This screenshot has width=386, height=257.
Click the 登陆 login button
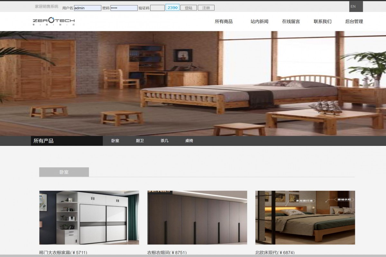pyautogui.click(x=188, y=8)
